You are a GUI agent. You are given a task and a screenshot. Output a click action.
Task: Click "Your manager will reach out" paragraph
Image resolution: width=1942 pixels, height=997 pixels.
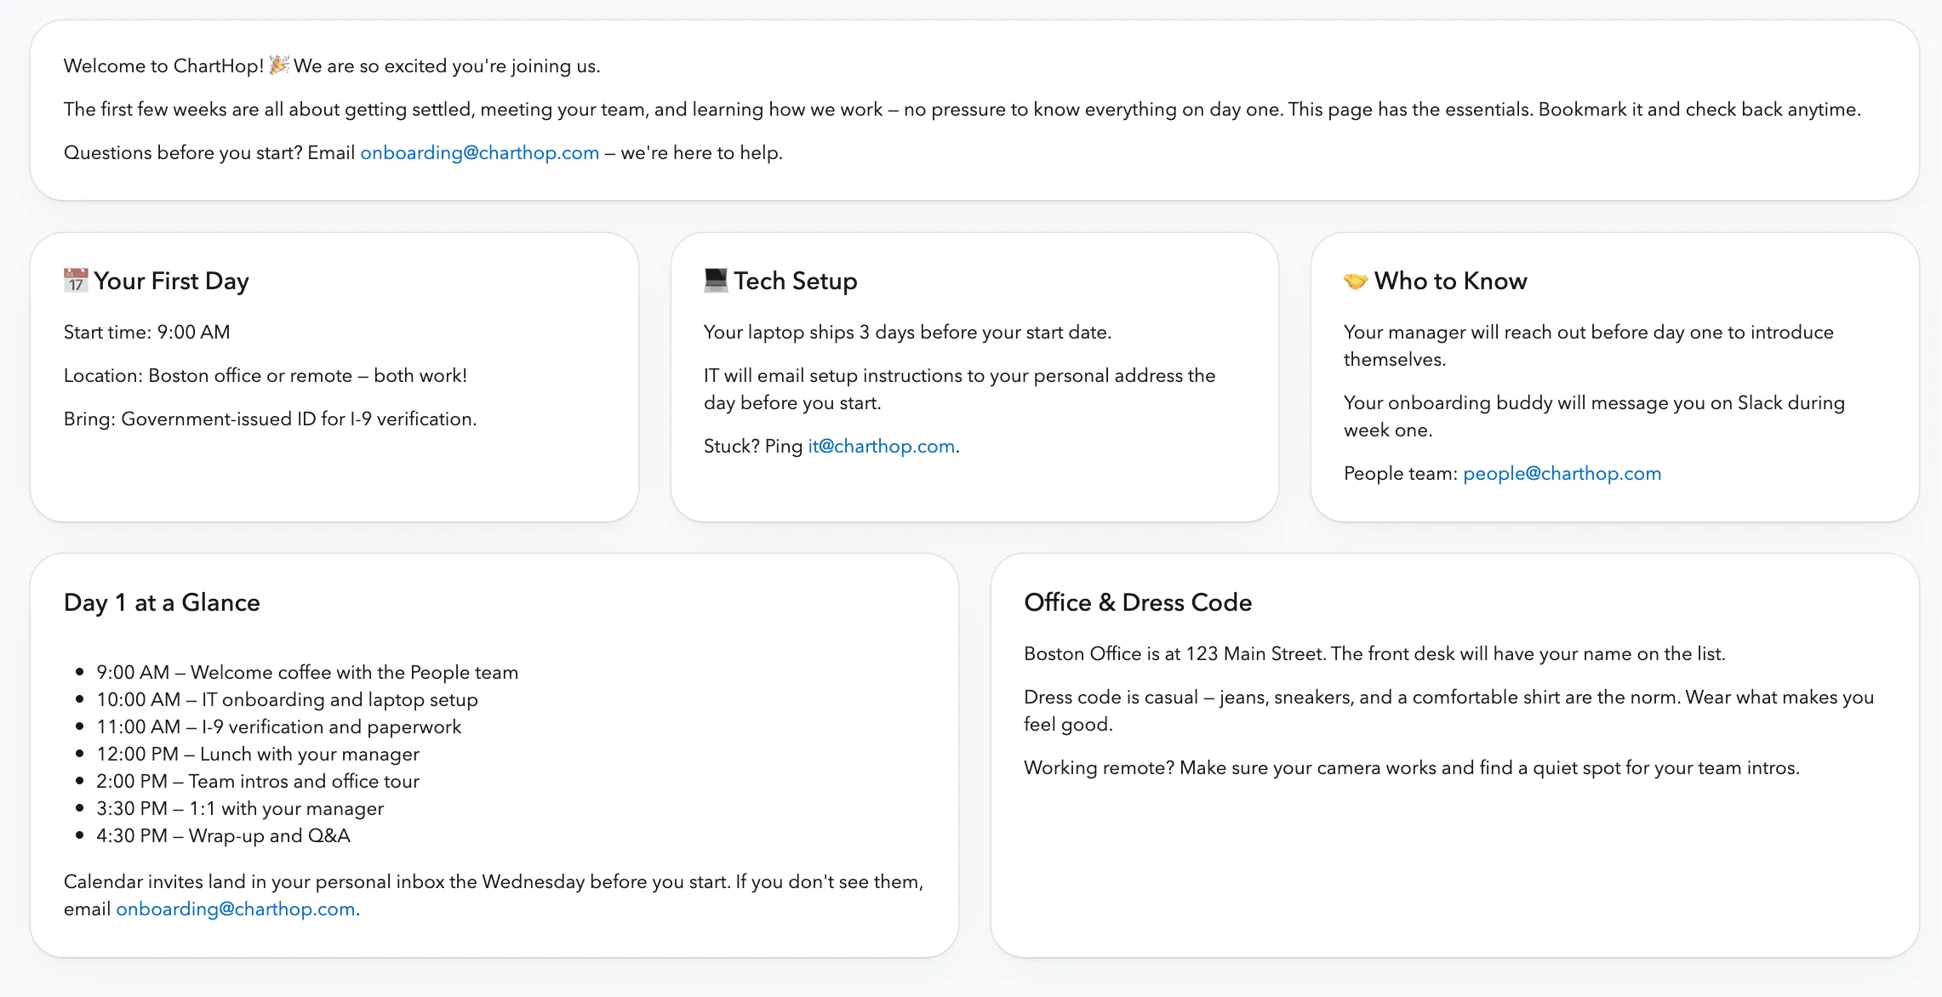click(x=1589, y=345)
